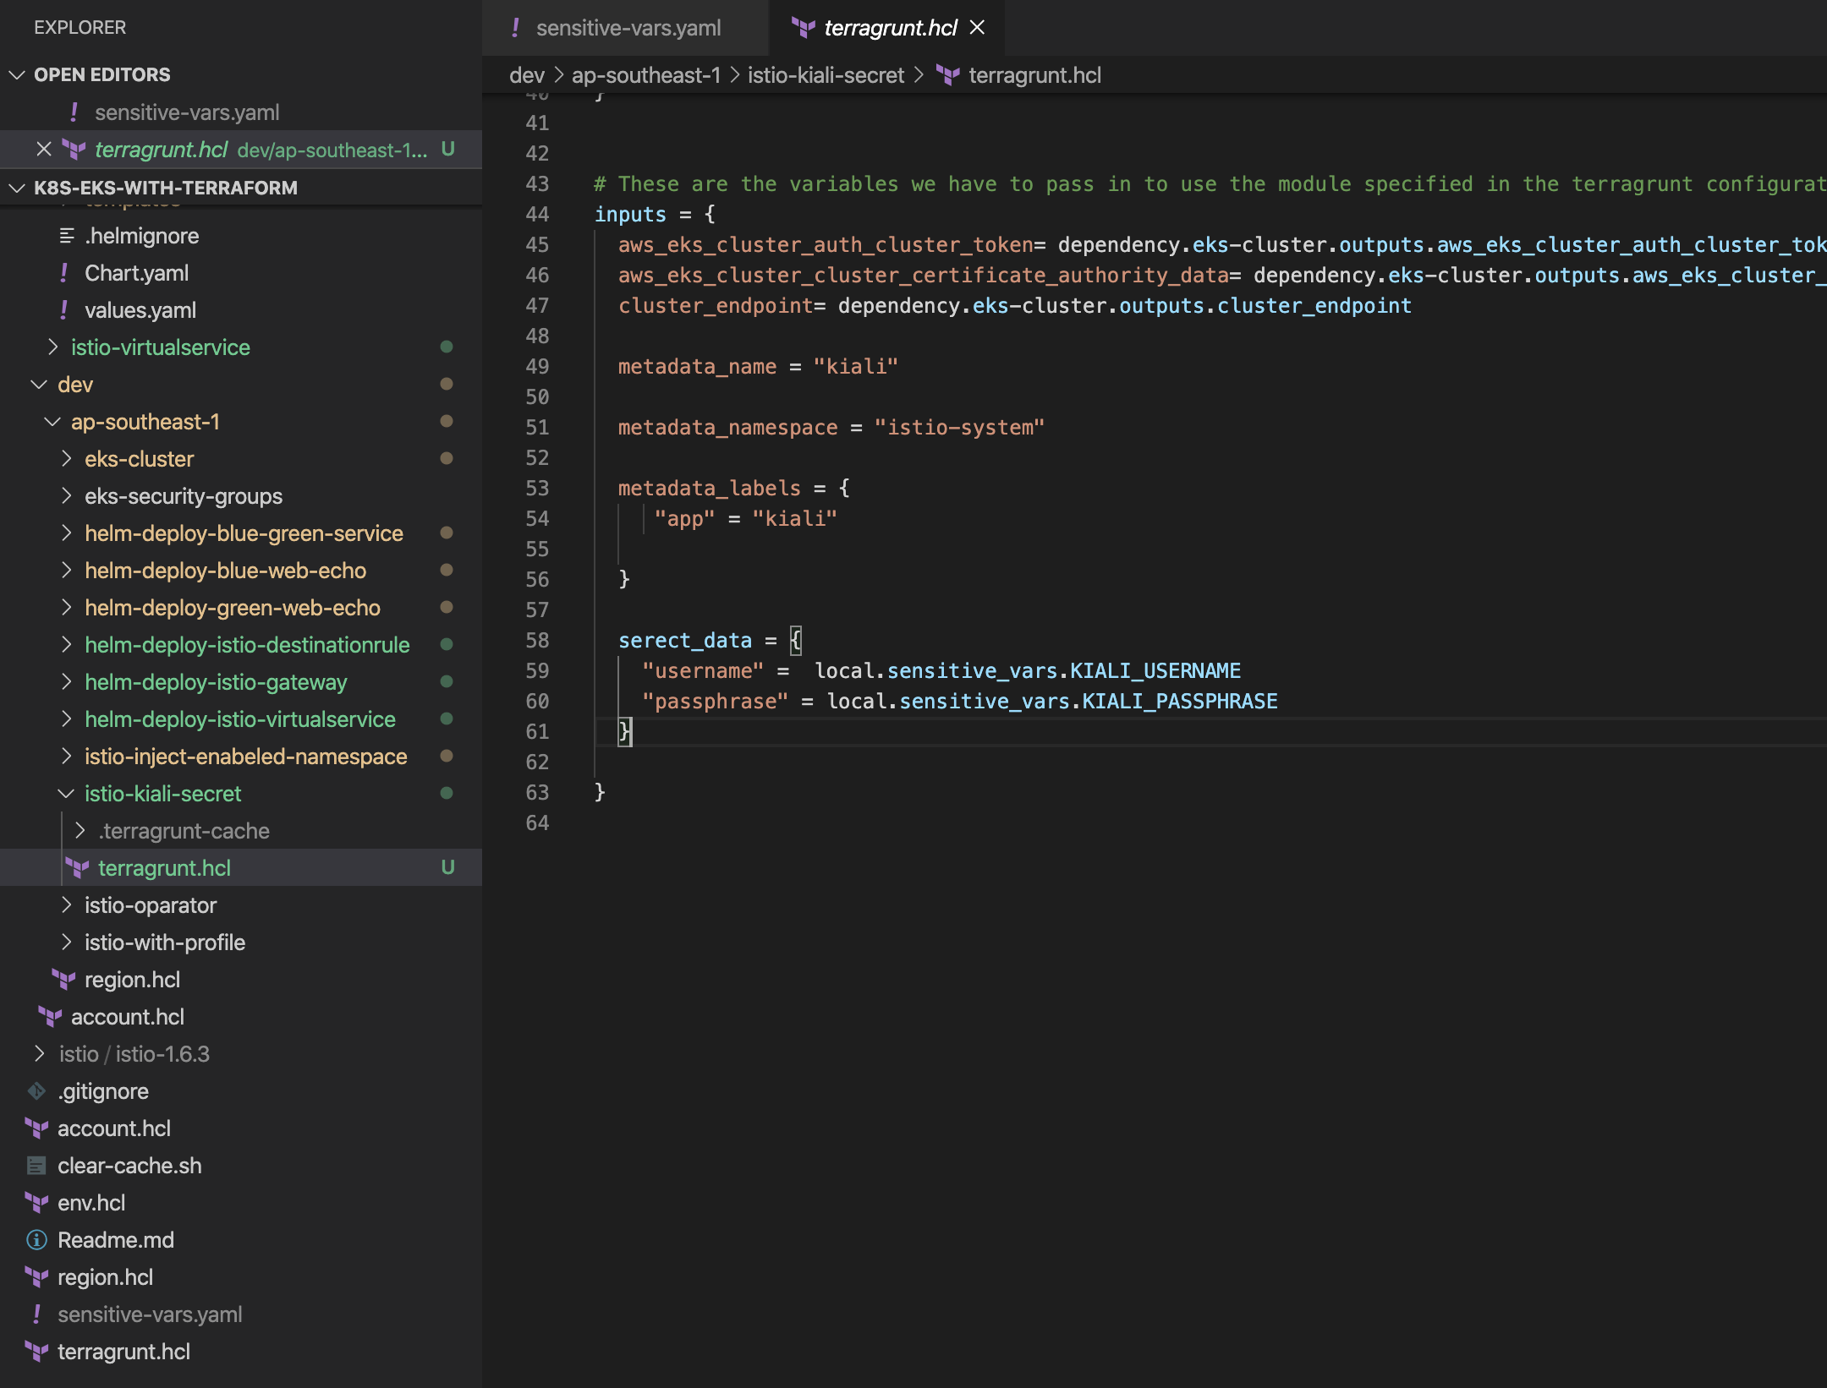Open the .helmignore file
Image resolution: width=1827 pixels, height=1388 pixels.
point(141,236)
